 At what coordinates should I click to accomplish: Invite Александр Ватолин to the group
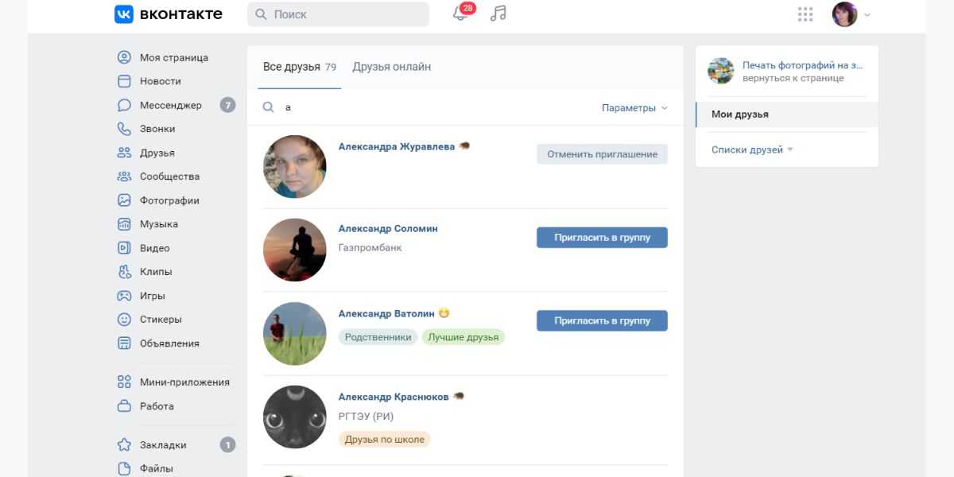[x=602, y=320]
